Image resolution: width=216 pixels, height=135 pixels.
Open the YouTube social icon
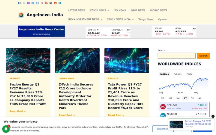point(37,3)
